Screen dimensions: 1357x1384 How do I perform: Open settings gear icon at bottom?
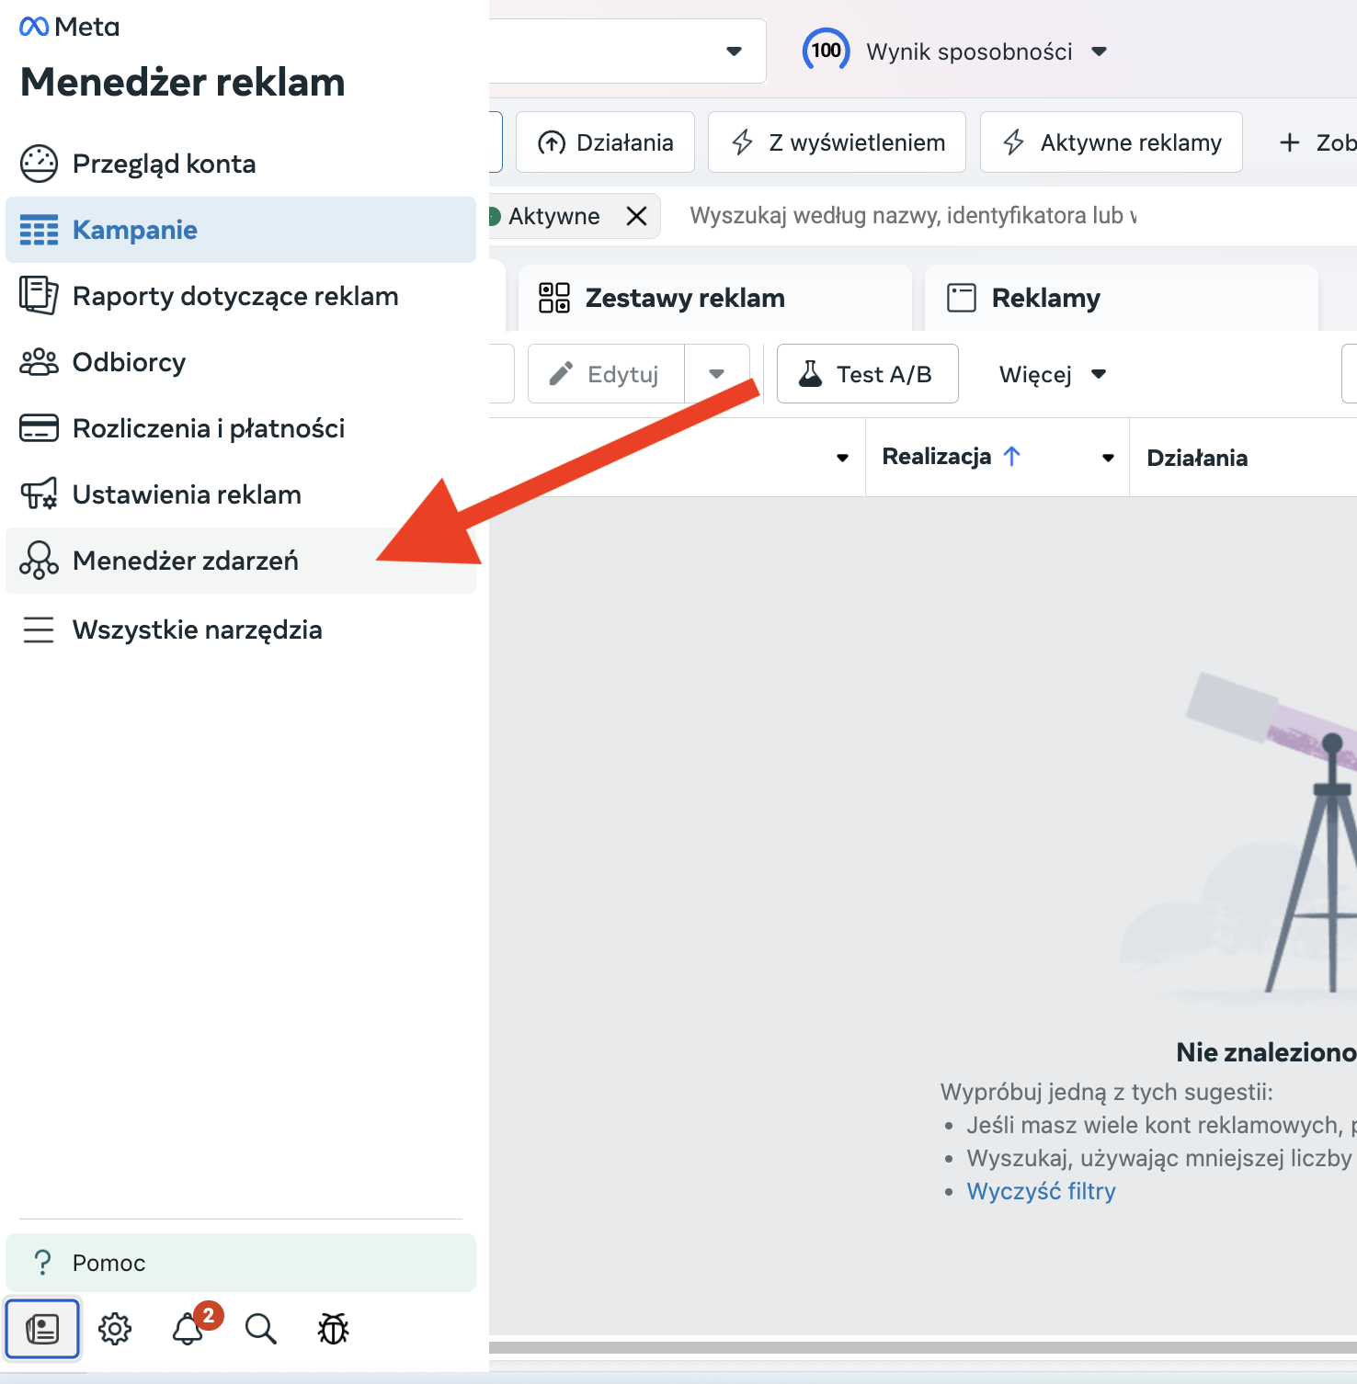click(x=115, y=1329)
